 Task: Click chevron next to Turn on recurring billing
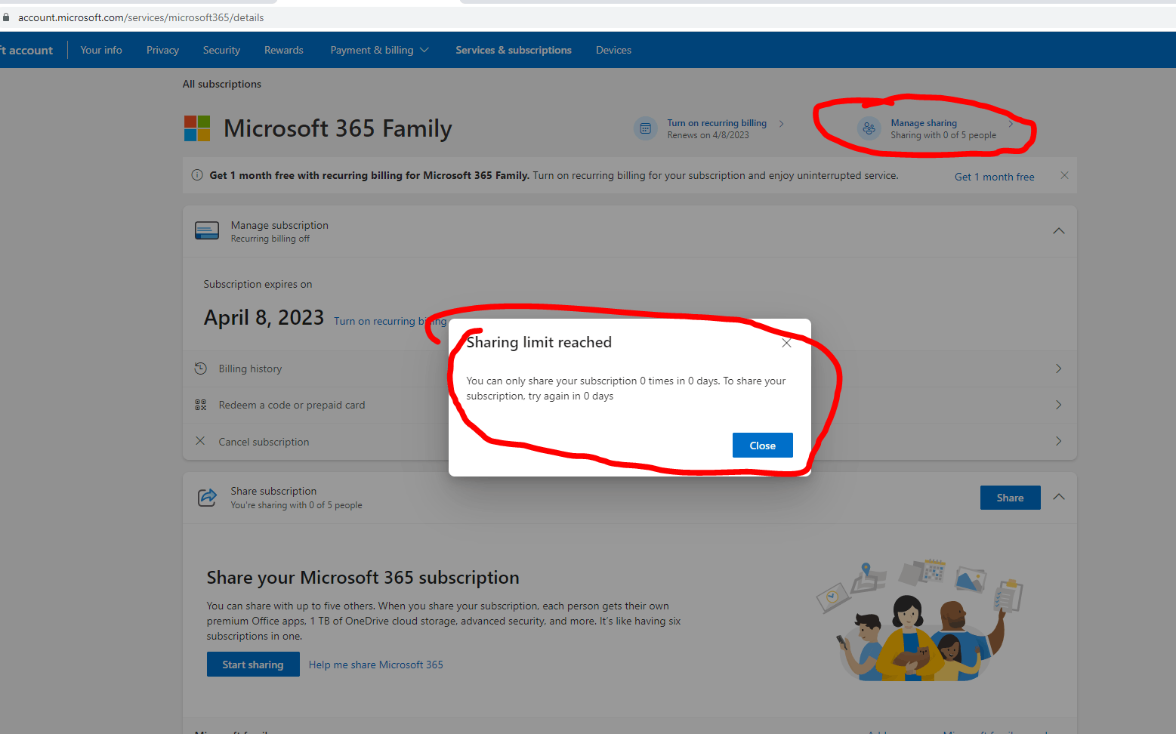tap(781, 124)
